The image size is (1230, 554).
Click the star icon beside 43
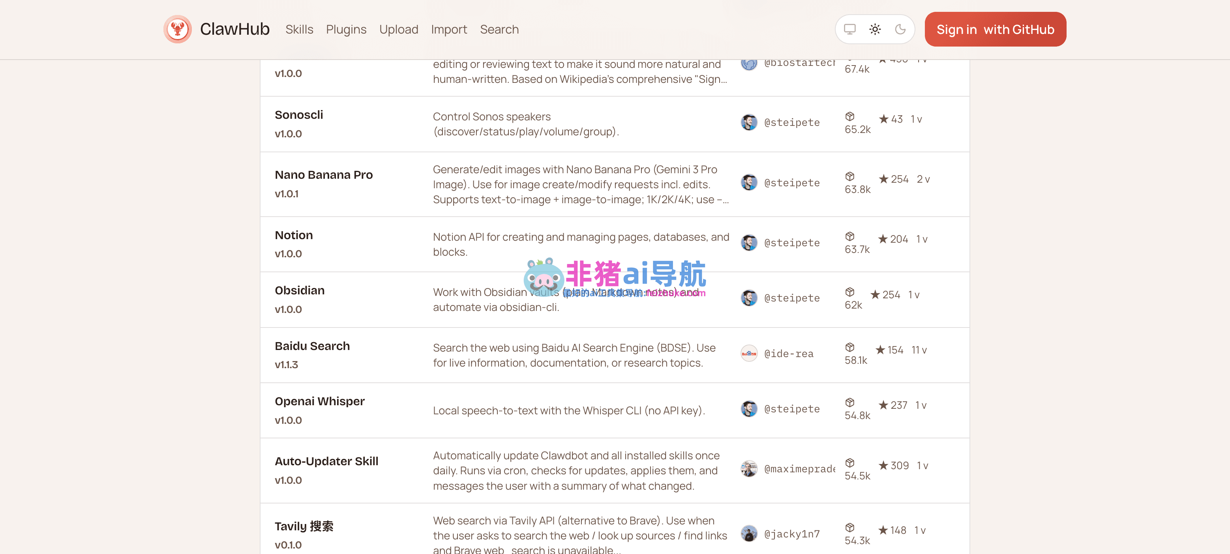(884, 119)
